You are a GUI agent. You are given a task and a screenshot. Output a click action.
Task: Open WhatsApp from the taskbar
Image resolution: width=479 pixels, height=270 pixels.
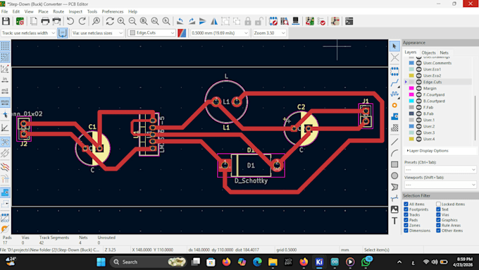[x=366, y=262]
